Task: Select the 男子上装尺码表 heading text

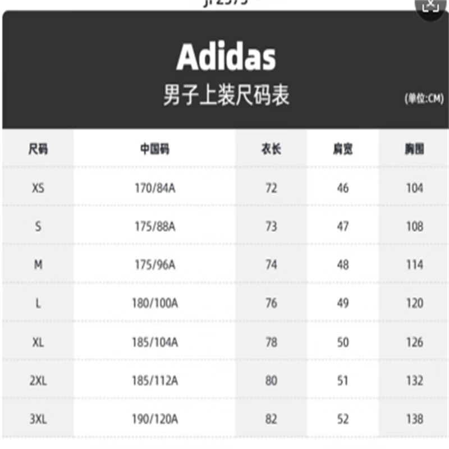Action: [x=226, y=95]
